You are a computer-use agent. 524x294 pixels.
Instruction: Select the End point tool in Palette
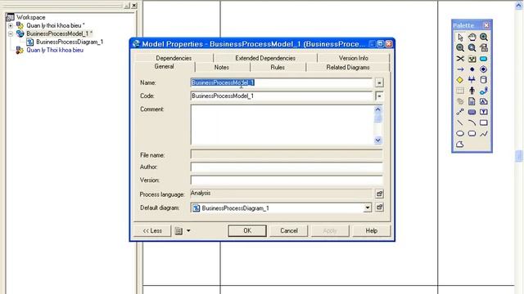[x=484, y=69]
